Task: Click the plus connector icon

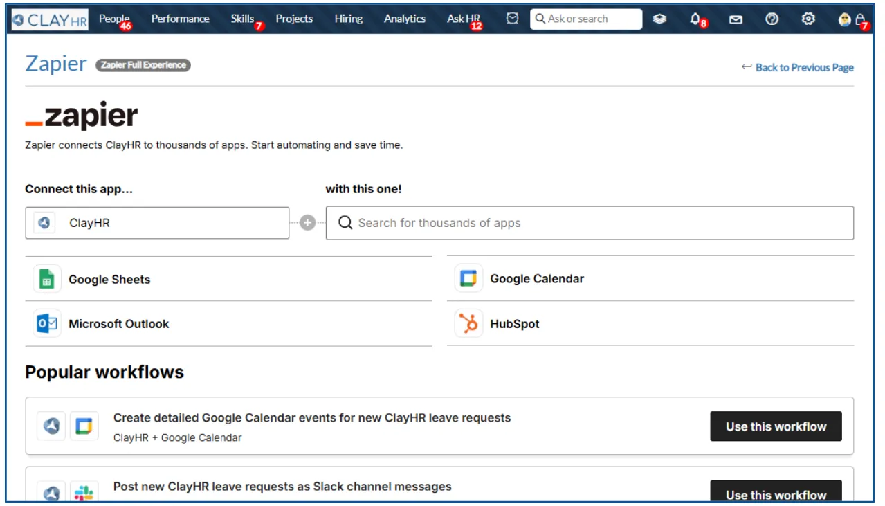Action: pos(307,223)
